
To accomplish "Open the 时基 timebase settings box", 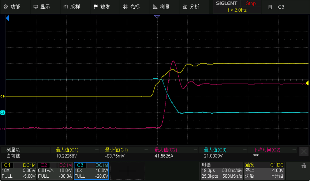I will [222, 171].
